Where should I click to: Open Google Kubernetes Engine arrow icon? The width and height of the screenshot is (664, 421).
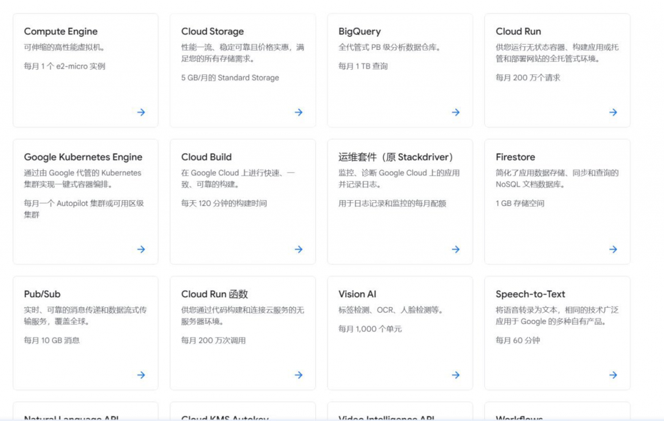141,249
